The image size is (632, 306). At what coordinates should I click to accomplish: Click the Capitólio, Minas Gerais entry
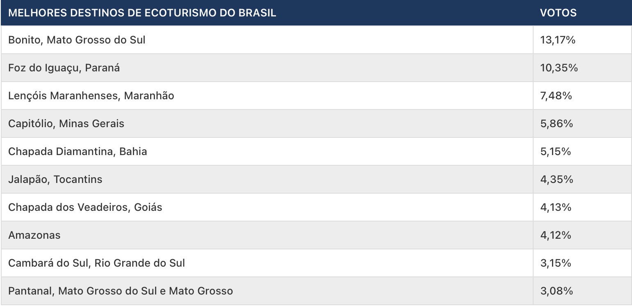pos(66,123)
